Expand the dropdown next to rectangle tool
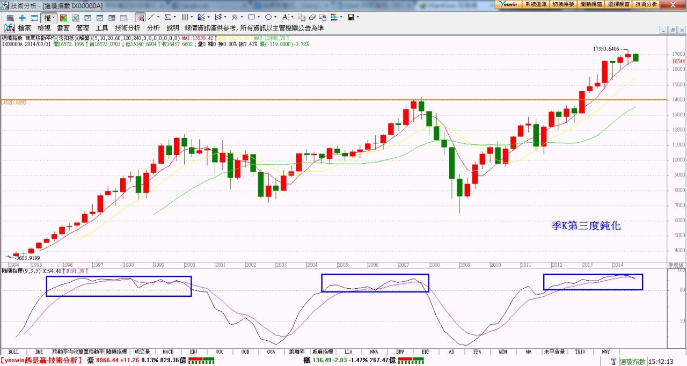The width and height of the screenshot is (687, 366). (x=259, y=18)
